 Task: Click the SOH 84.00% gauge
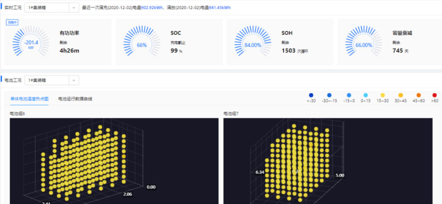click(x=252, y=42)
